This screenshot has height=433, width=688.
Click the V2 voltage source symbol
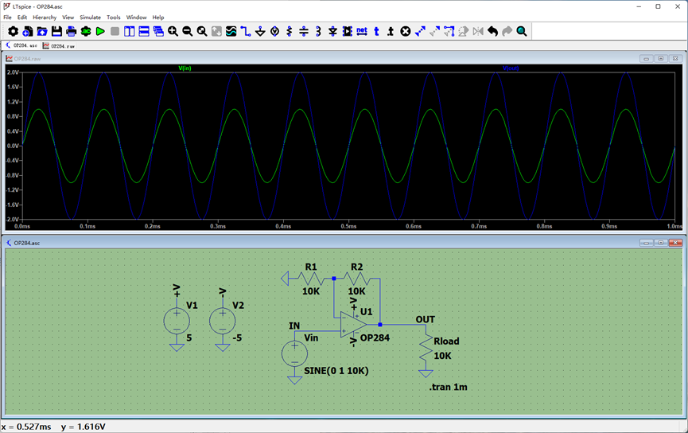(x=223, y=321)
